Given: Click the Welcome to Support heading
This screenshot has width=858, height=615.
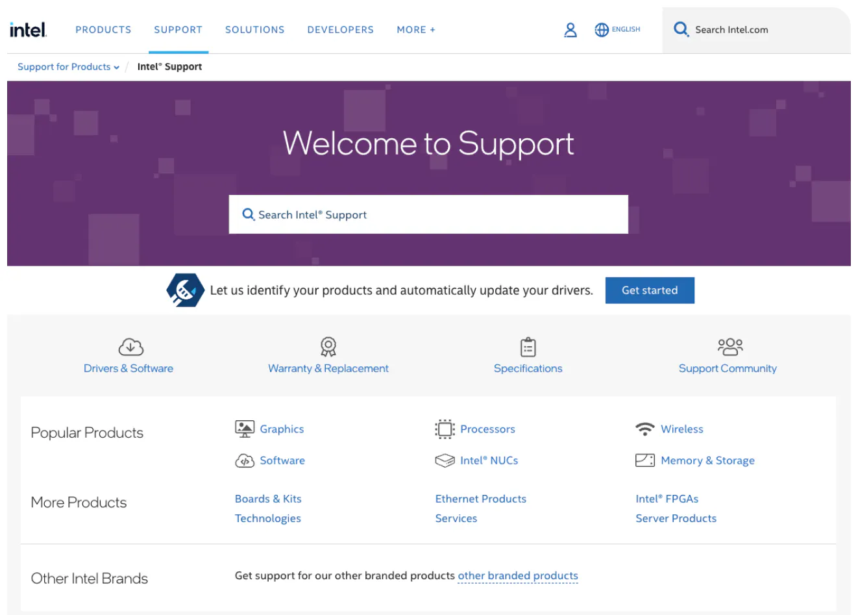Looking at the screenshot, I should click(x=428, y=143).
